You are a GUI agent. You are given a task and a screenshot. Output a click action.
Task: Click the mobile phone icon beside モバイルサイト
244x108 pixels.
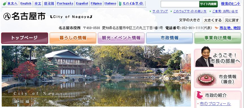point(120,3)
